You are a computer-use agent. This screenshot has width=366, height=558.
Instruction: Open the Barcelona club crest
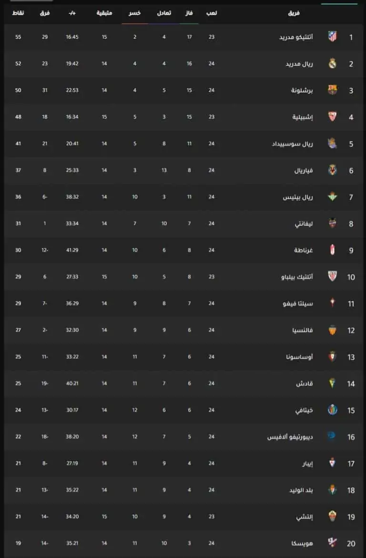(x=332, y=90)
